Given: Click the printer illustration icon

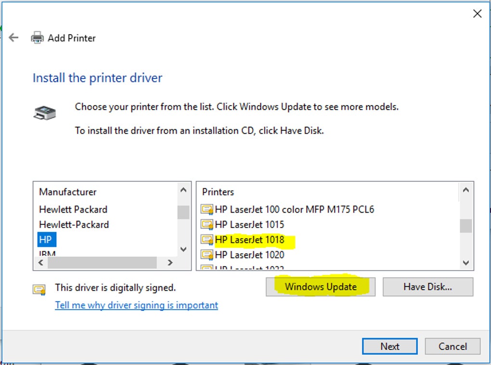Looking at the screenshot, I should point(44,112).
